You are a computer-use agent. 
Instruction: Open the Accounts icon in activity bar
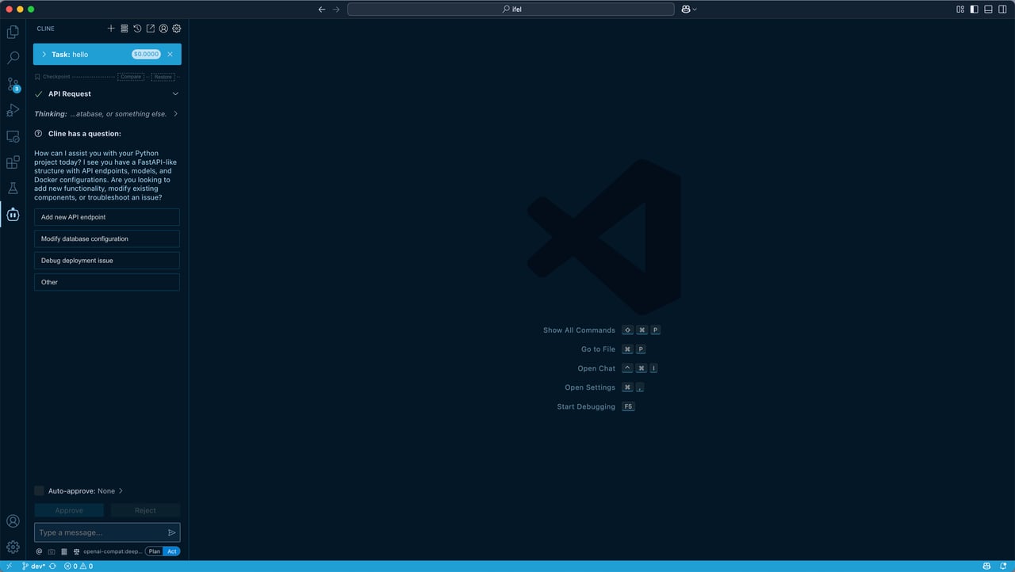pyautogui.click(x=13, y=521)
